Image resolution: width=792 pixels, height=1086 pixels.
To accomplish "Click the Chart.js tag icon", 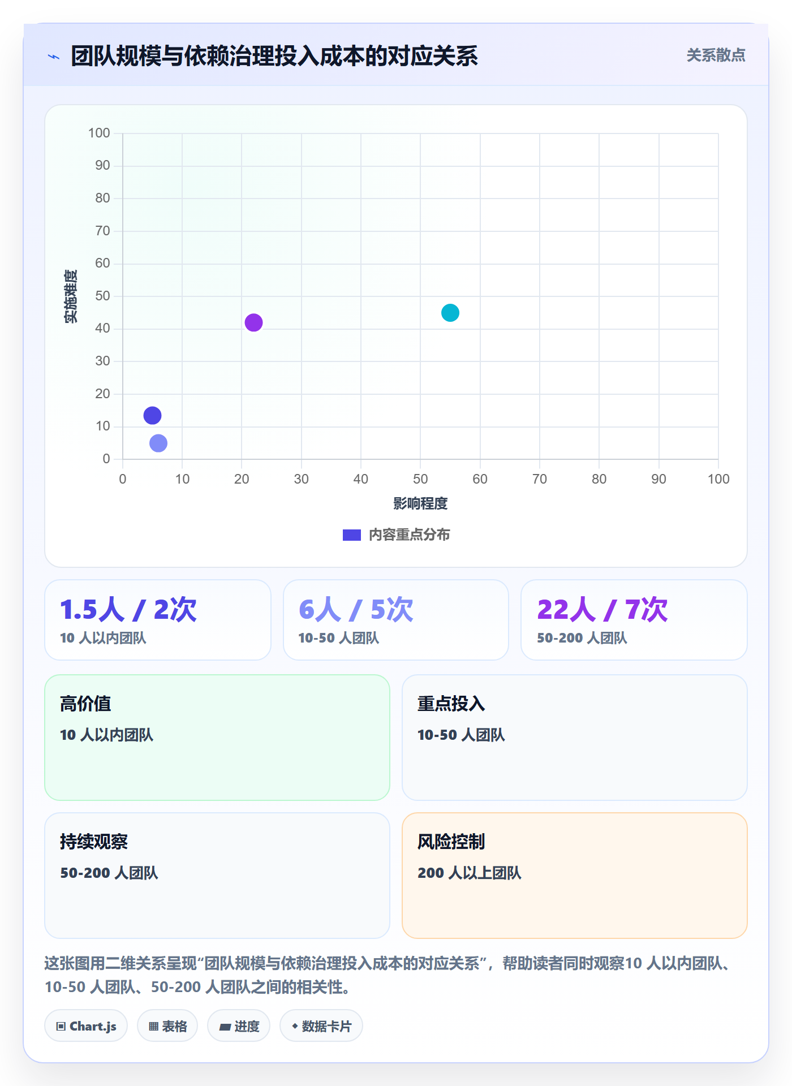I will point(61,1026).
